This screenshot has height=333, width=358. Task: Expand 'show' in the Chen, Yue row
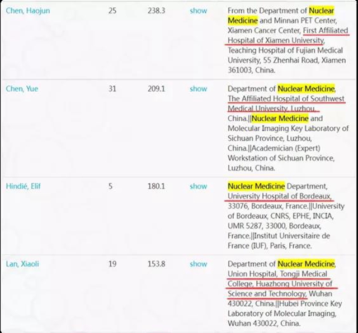(198, 89)
